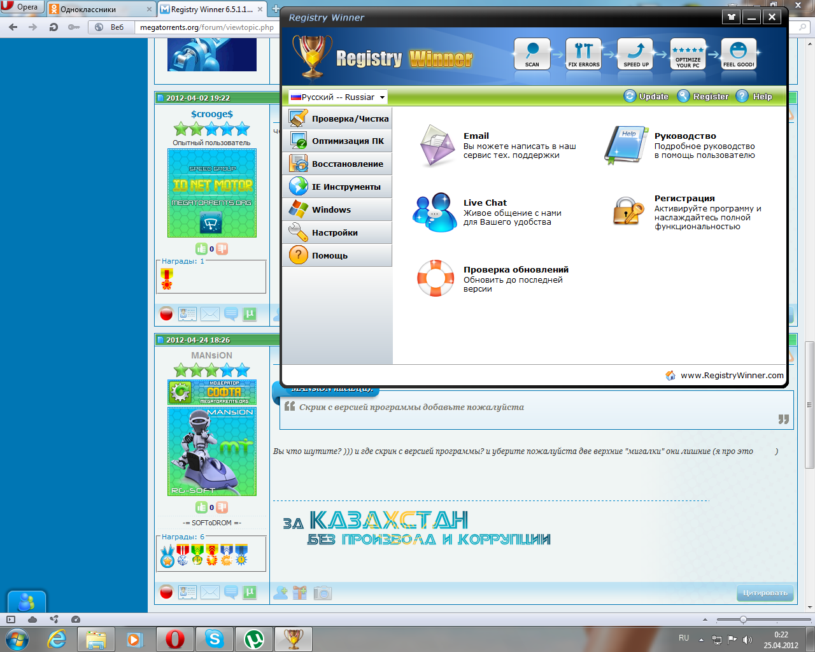Give MANsiON's post a thumbs-up

201,507
